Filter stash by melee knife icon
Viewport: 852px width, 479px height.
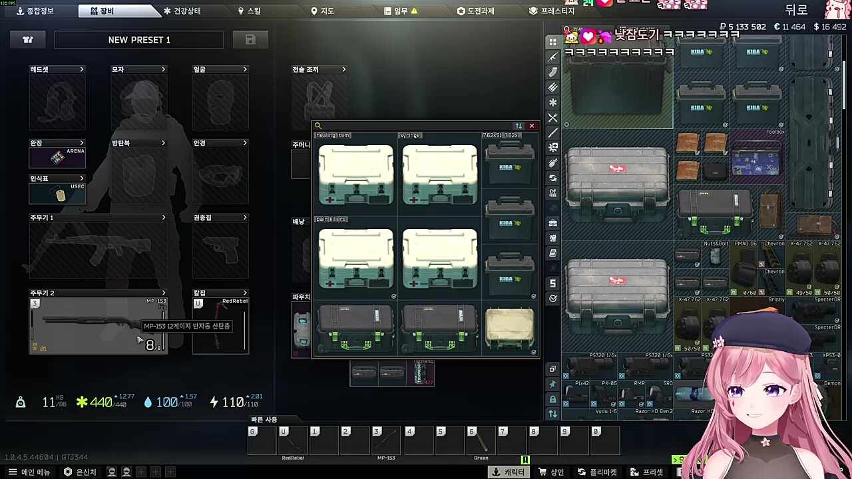552,133
